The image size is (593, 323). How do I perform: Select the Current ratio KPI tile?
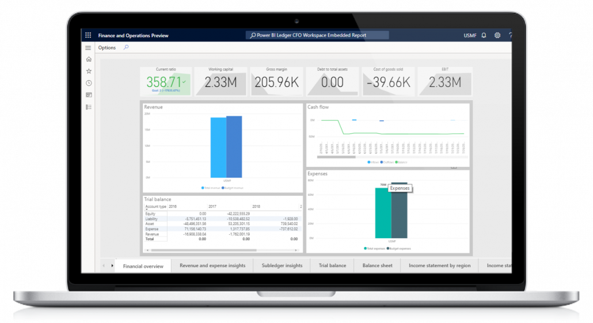click(166, 81)
